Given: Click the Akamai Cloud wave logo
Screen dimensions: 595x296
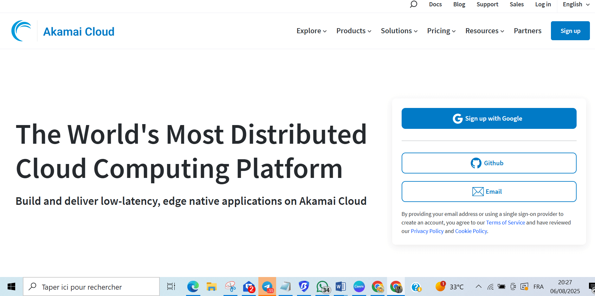Looking at the screenshot, I should coord(22,31).
